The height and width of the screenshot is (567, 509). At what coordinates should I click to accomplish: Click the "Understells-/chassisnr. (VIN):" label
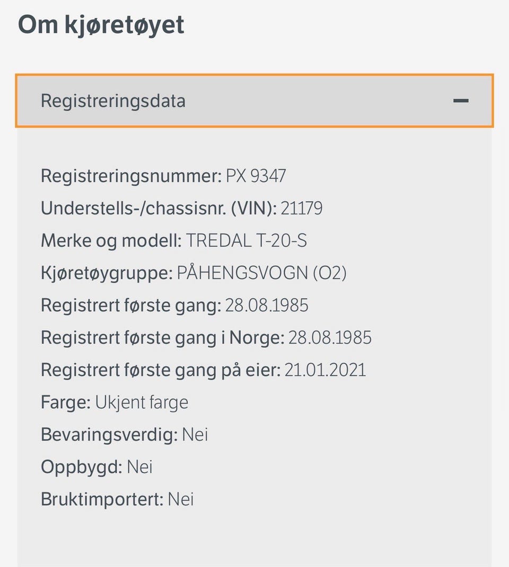point(159,208)
